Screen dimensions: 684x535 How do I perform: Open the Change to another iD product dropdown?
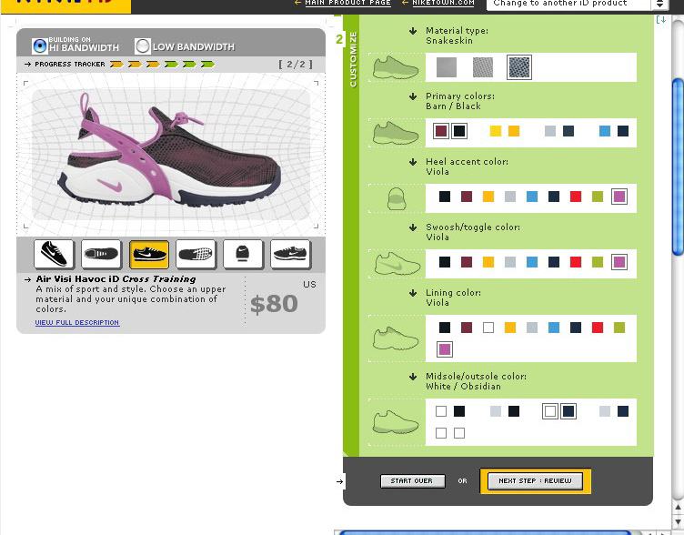pyautogui.click(x=576, y=4)
